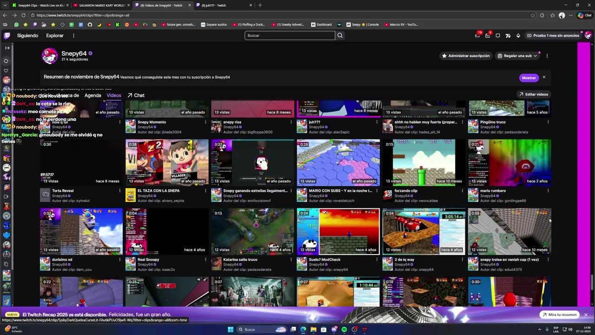Open File Explorer from the taskbar
Screen dimensions: 595x335
point(313,329)
